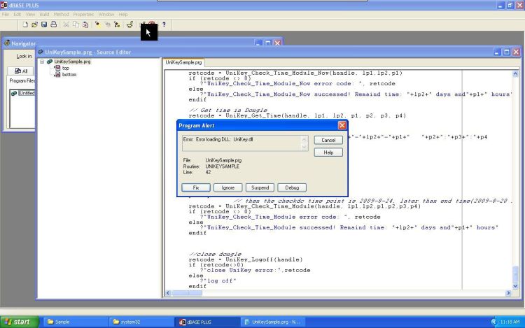Click the Untitled project icon in Navigator
The image size is (525, 328).
[14, 93]
